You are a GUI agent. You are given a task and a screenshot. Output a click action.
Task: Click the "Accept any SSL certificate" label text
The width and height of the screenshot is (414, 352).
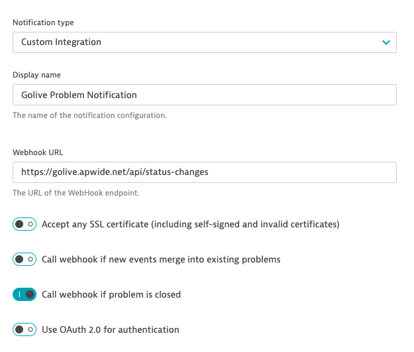point(190,224)
